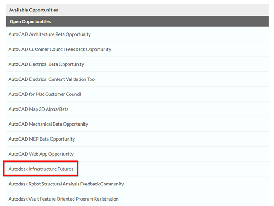Open AutoCAD Architecture Beta Opportunity
The image size is (274, 206).
49,34
